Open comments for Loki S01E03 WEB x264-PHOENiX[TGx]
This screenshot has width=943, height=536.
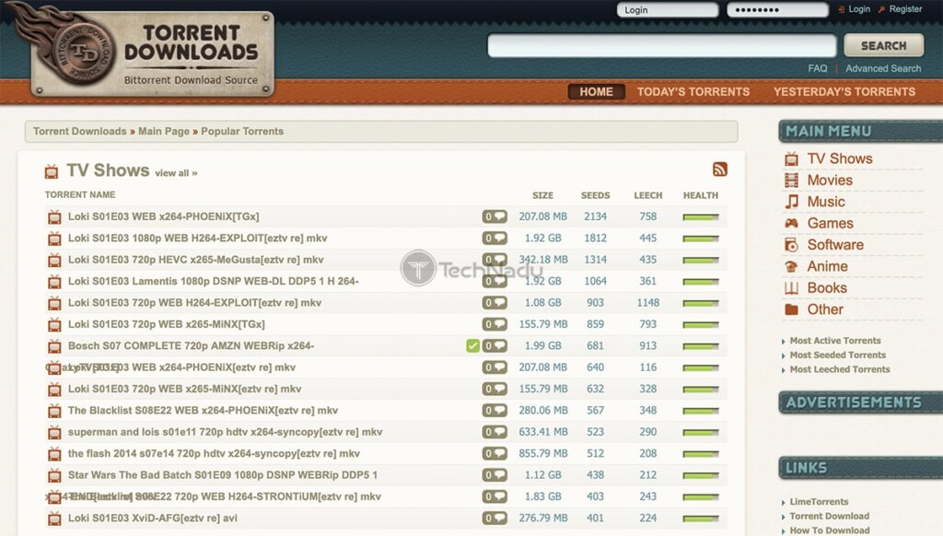(495, 216)
